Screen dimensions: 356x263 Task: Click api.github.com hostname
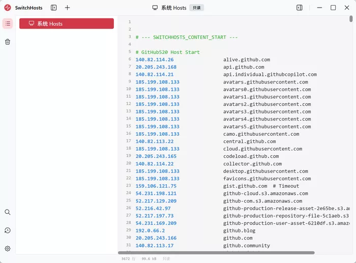click(244, 67)
